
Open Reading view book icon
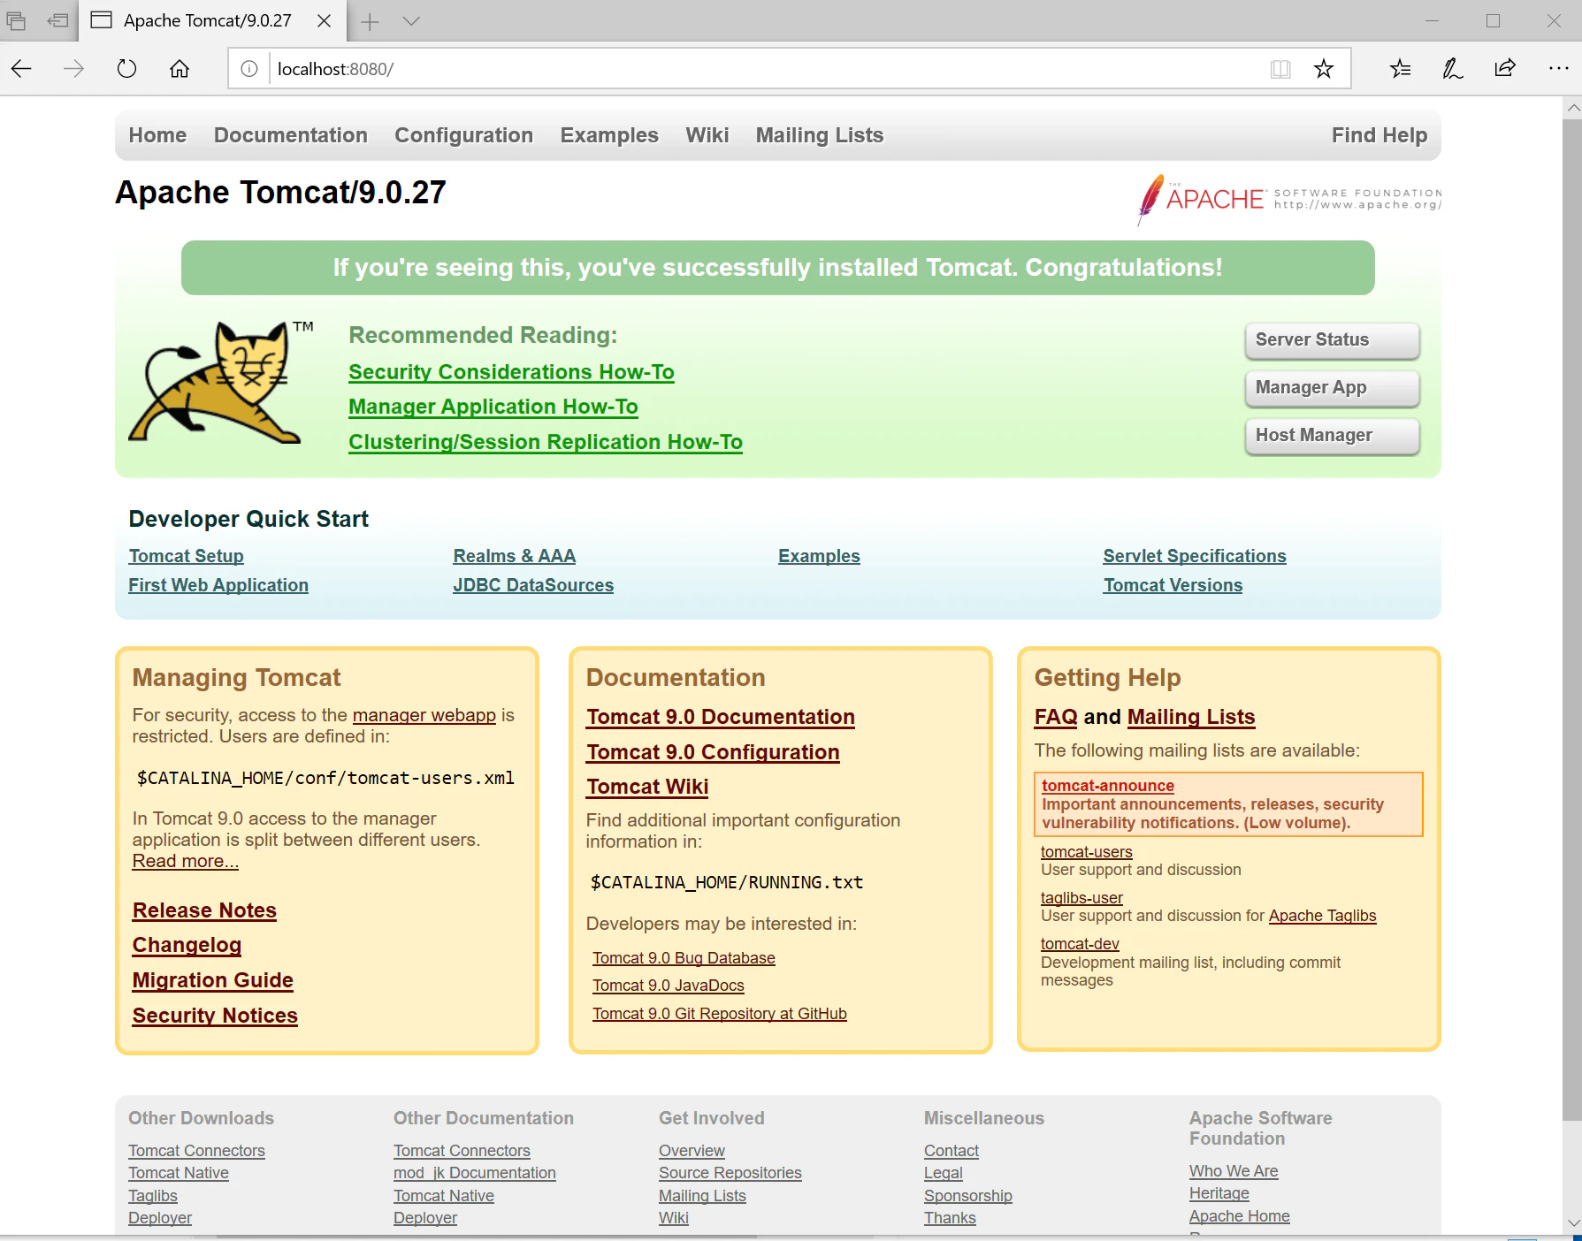(1280, 69)
